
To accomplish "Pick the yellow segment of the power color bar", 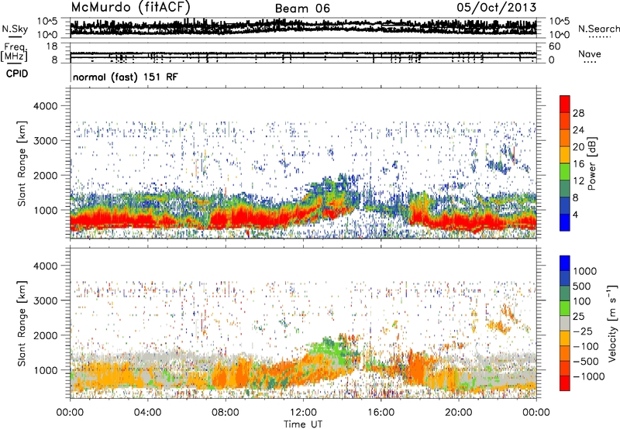I will click(565, 155).
